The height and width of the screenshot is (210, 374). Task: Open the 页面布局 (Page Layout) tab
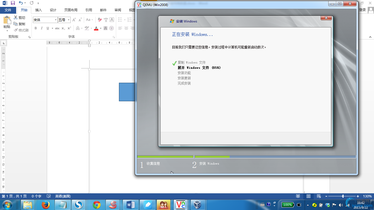click(x=71, y=10)
